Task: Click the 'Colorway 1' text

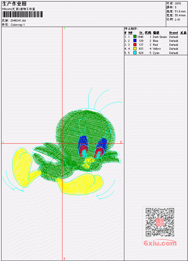Action: 18,25
